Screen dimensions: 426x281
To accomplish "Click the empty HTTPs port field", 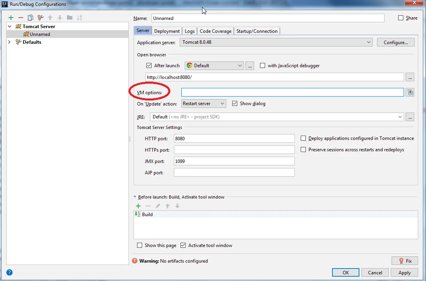I will (234, 150).
